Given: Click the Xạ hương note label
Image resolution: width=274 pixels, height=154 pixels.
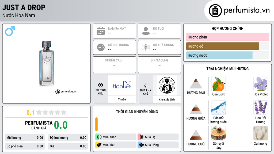Looking at the screenshot, I should 261,144.
